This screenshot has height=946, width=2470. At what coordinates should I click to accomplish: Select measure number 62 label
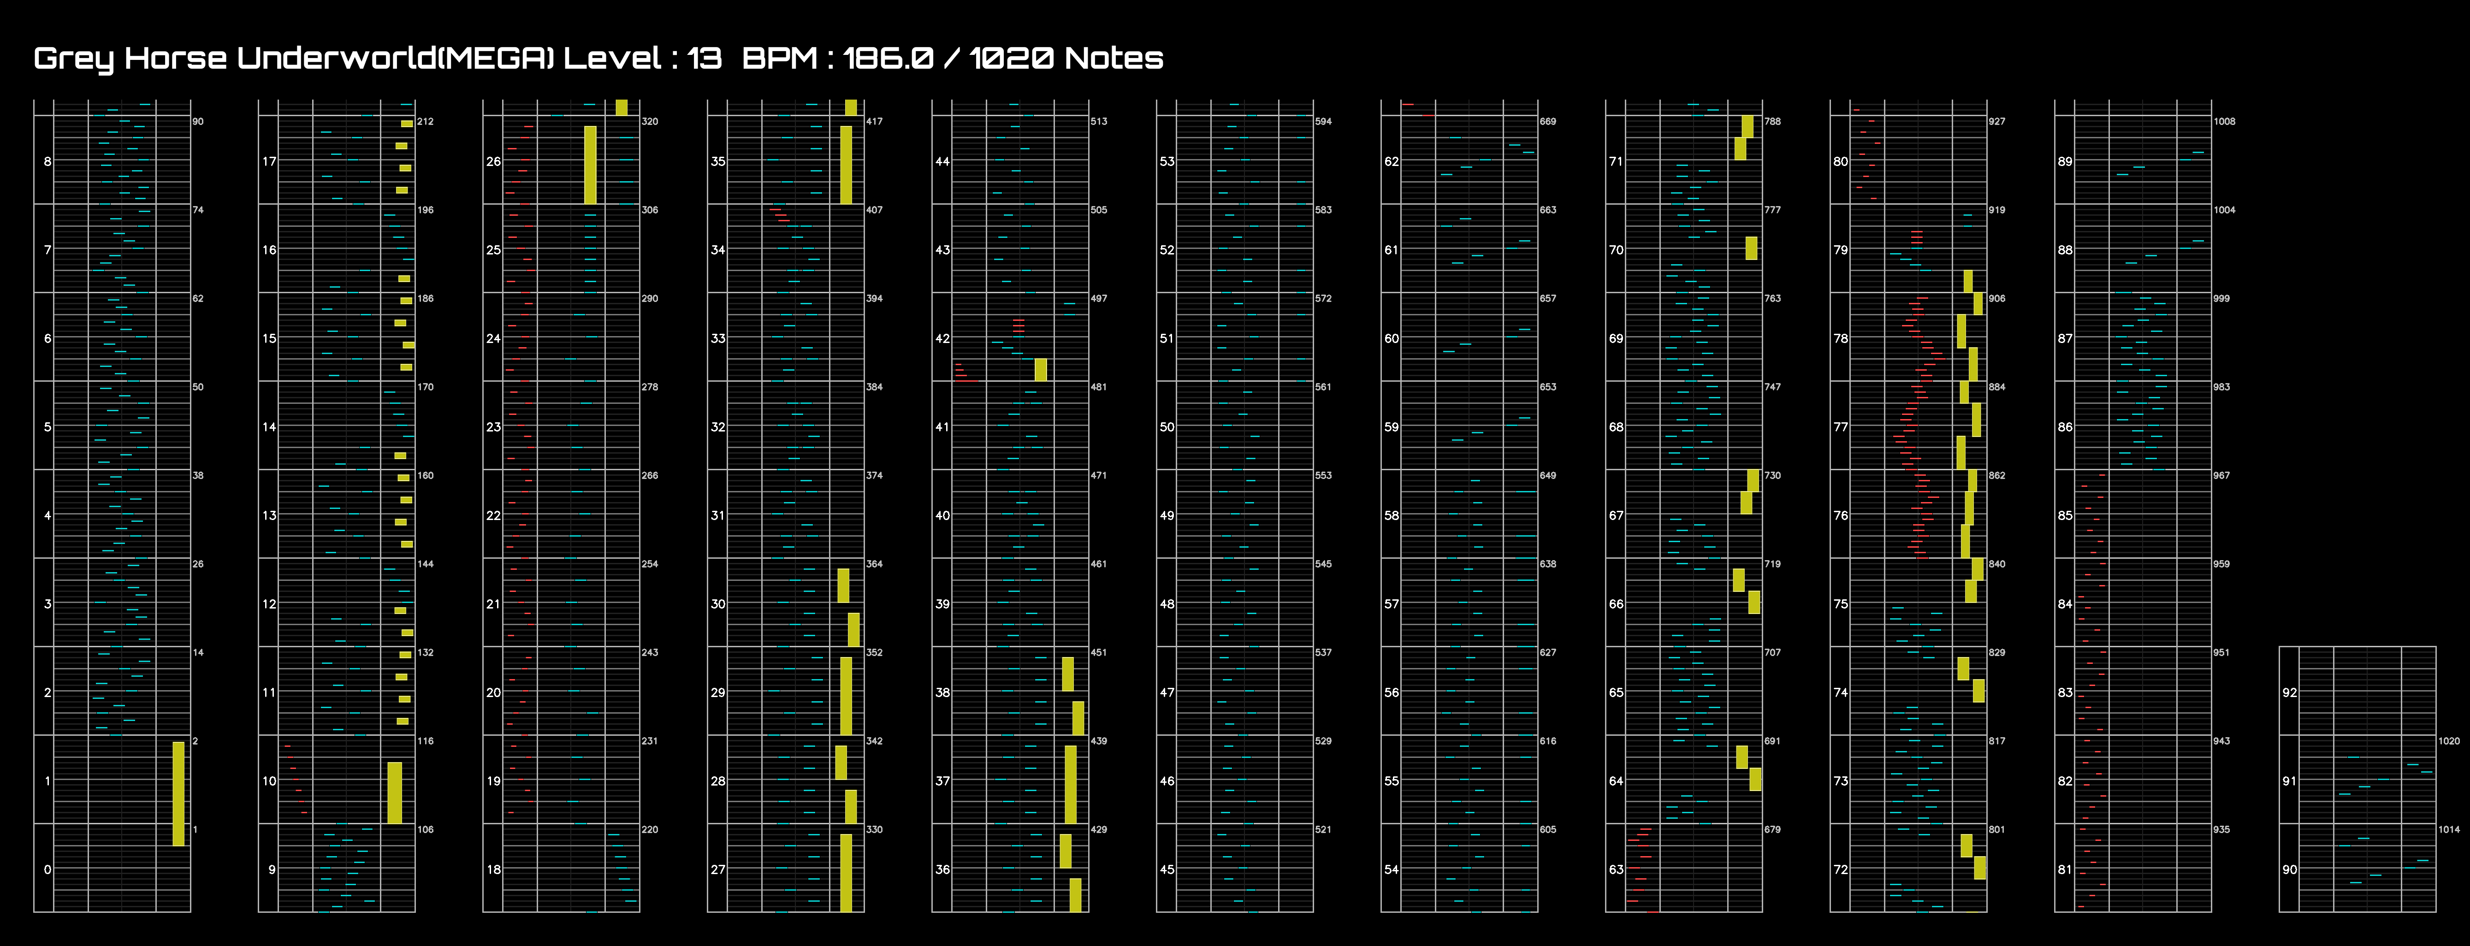(x=1391, y=161)
